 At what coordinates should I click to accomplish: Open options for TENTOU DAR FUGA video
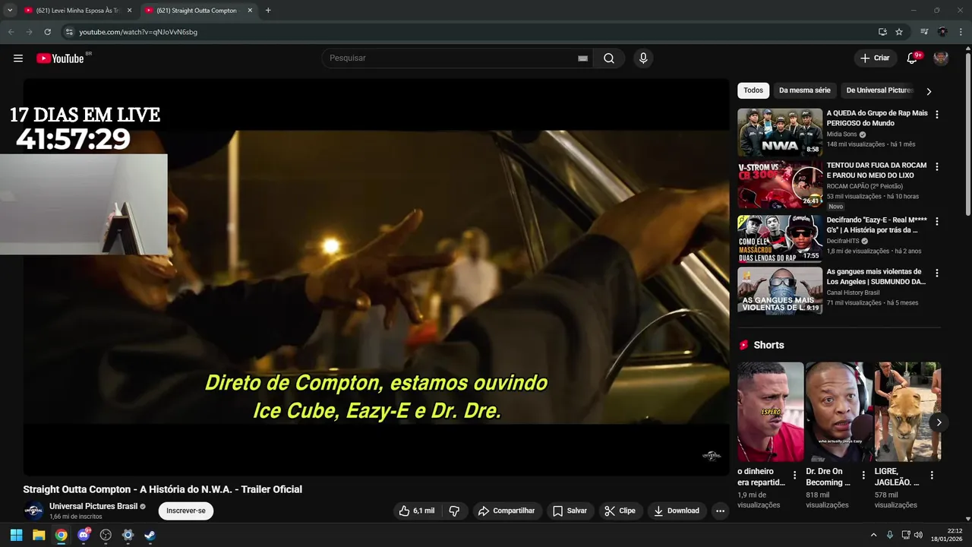coord(936,166)
